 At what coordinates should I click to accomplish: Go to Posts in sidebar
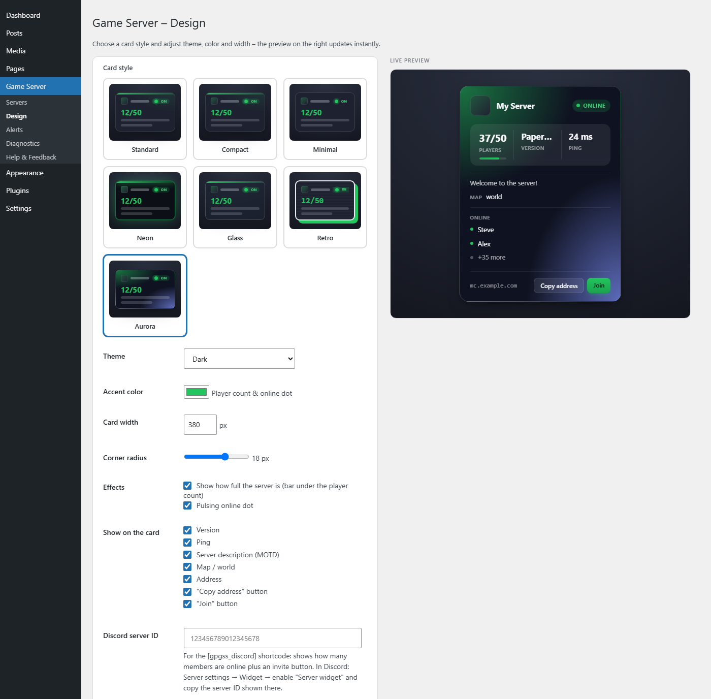[x=41, y=33]
